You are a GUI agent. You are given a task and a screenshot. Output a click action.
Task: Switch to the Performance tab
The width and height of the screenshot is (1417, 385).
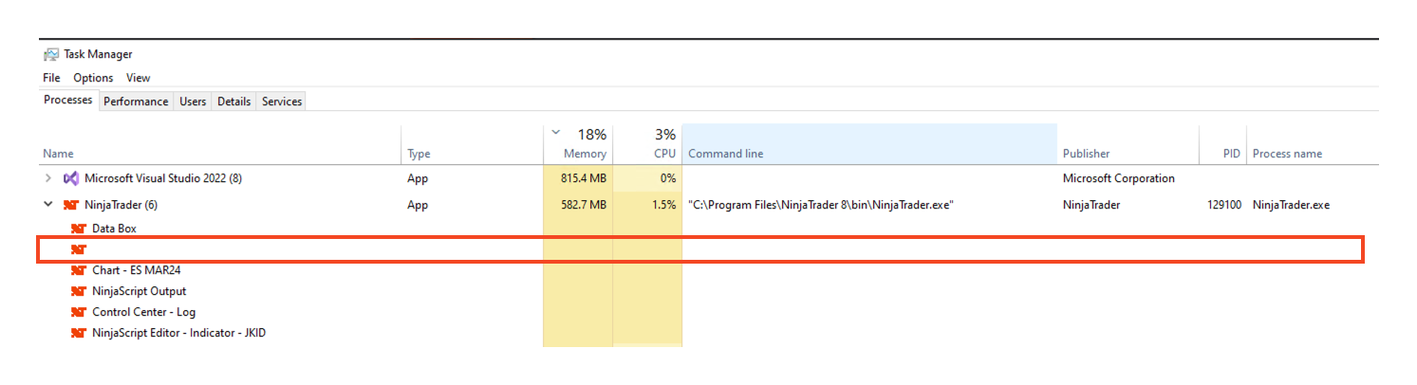(x=136, y=101)
